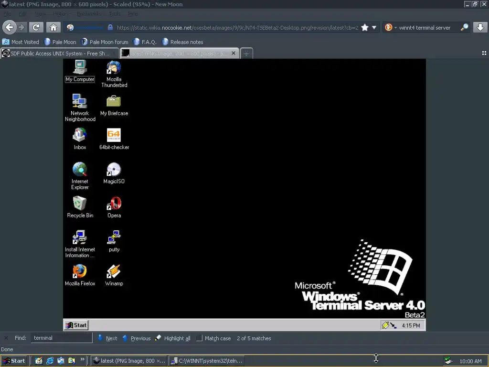This screenshot has height=367, width=489.
Task: Open the File menu
Action: (7, 14)
